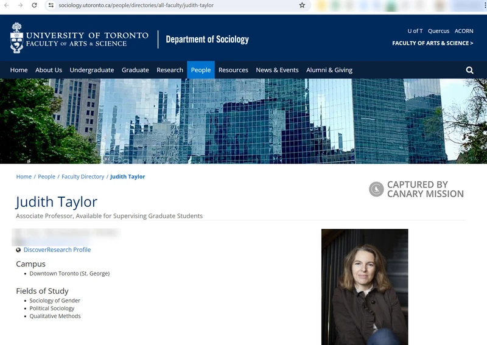Open the Research menu item
Screen dimensions: 487x345
(x=170, y=70)
